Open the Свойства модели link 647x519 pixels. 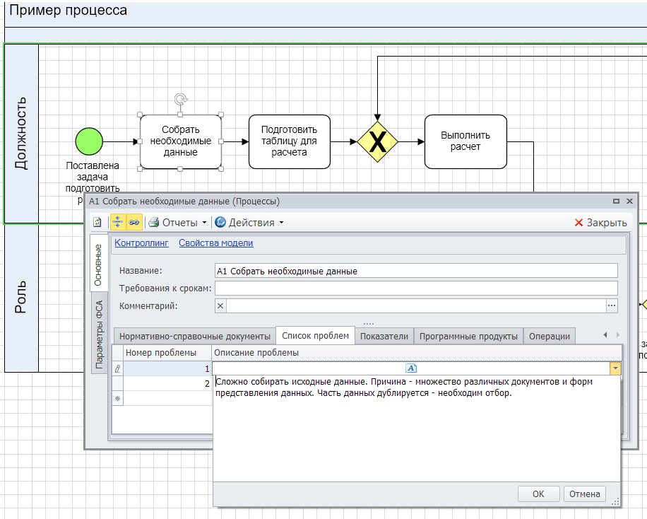coord(215,243)
